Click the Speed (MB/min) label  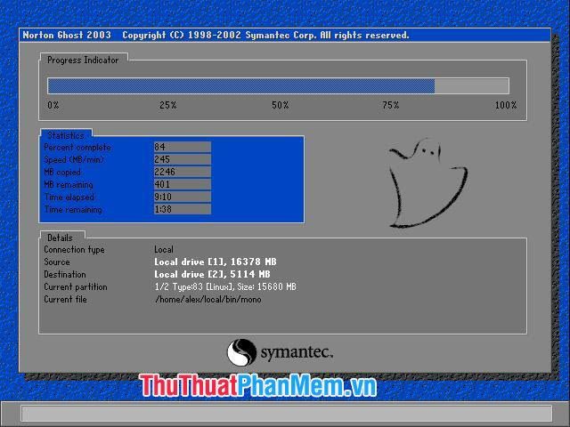(x=74, y=160)
